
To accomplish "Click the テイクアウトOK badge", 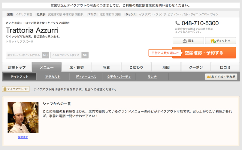I will tap(16, 89).
